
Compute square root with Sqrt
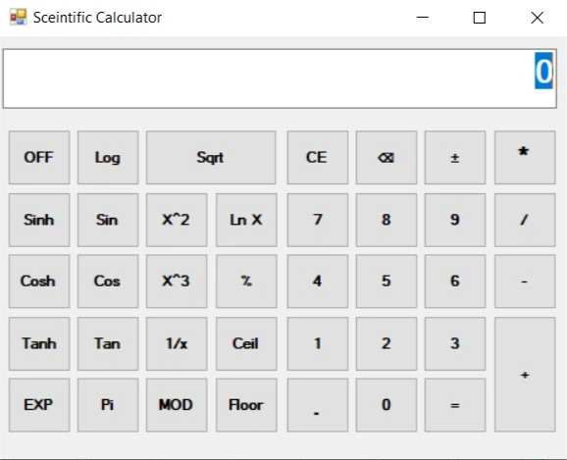211,158
